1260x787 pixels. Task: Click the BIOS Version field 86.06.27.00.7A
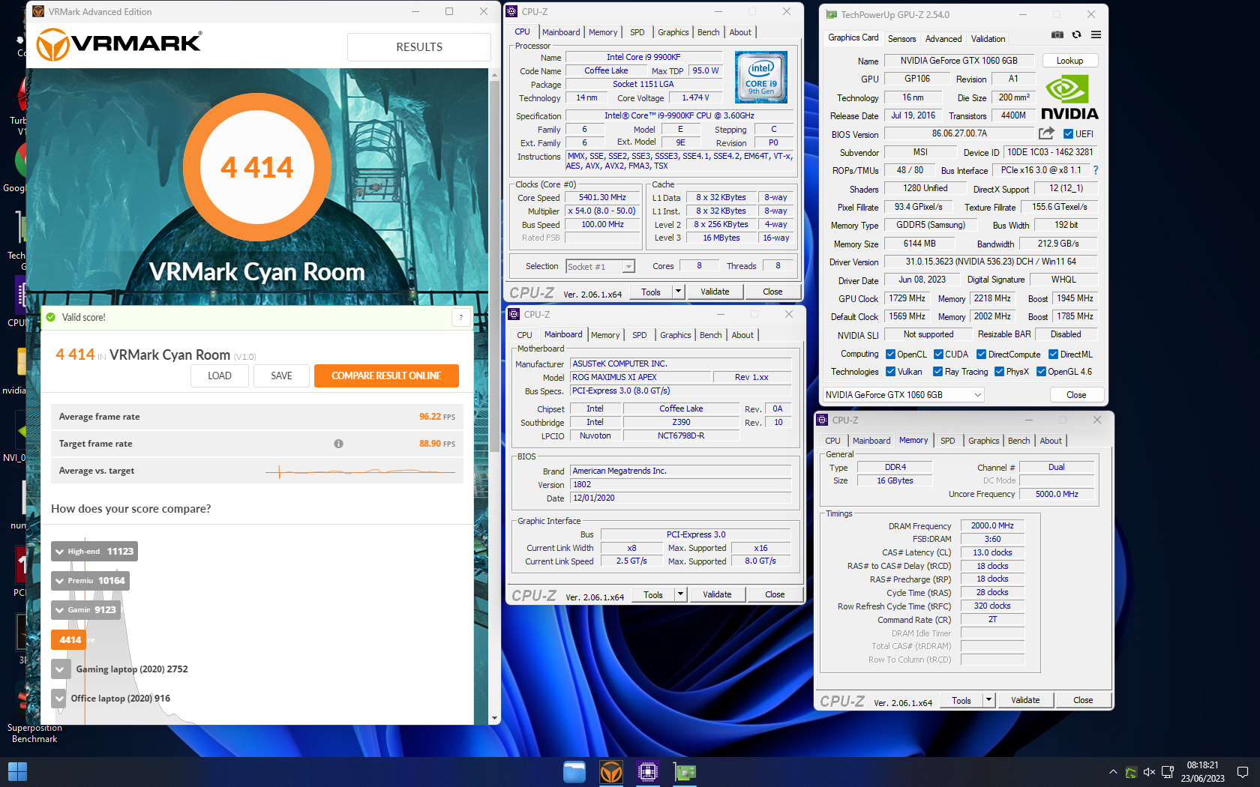pyautogui.click(x=959, y=133)
